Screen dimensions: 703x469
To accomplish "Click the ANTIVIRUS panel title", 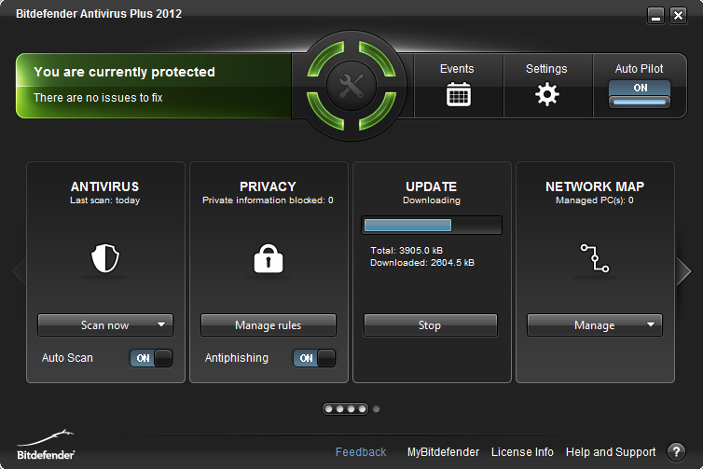I will 105,186.
